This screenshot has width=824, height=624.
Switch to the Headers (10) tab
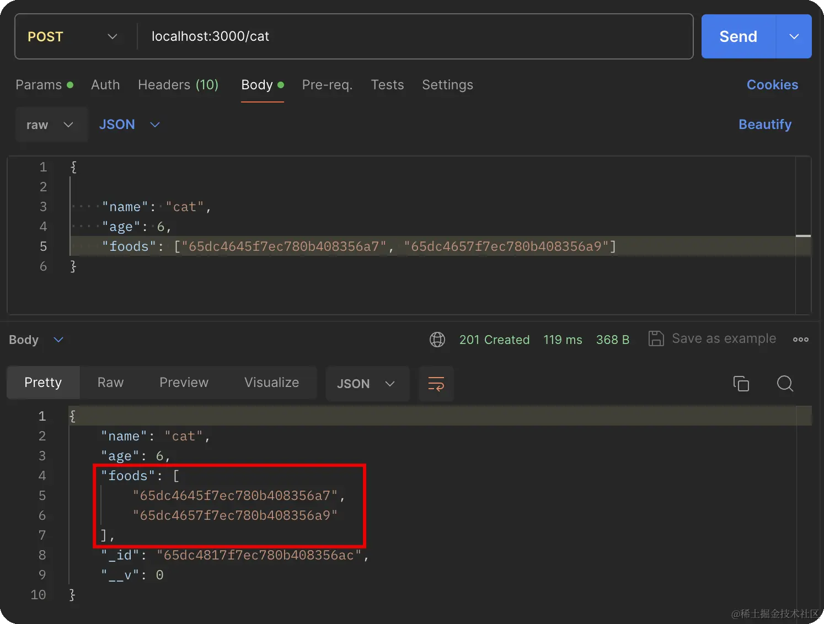(x=178, y=85)
